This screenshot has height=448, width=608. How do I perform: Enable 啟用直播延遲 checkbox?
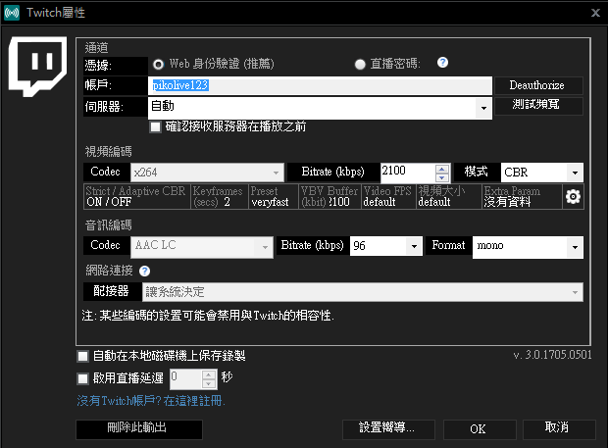[x=82, y=378]
